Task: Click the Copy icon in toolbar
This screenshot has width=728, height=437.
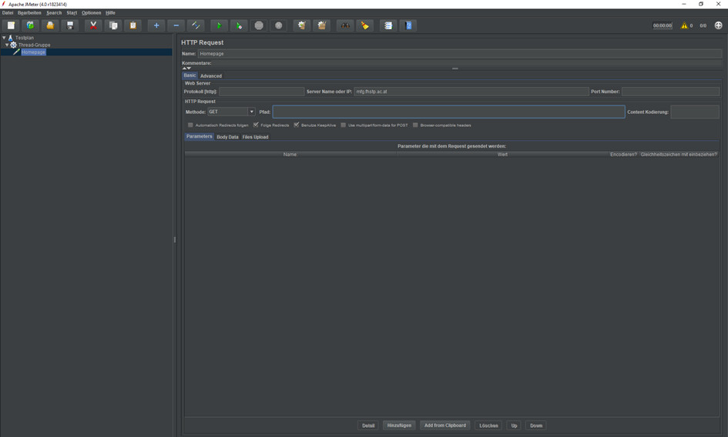Action: pyautogui.click(x=113, y=25)
